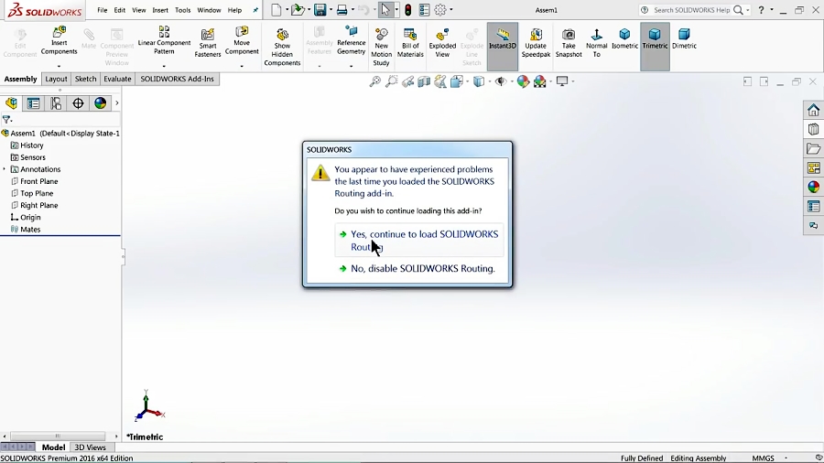The height and width of the screenshot is (463, 824).
Task: Switch to Isometric view
Action: tap(624, 38)
